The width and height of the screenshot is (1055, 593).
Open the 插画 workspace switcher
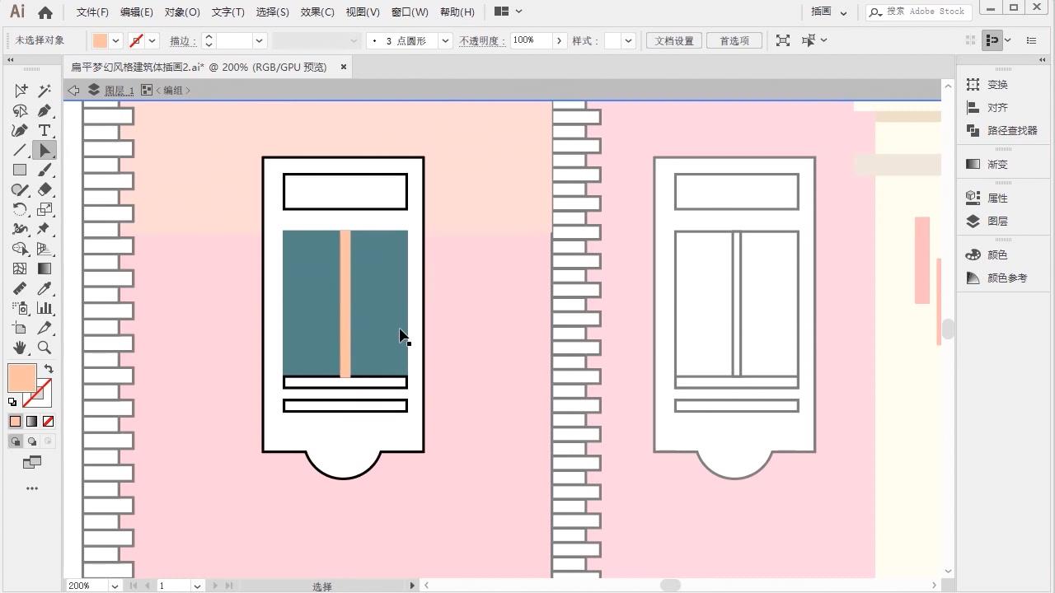click(x=829, y=12)
